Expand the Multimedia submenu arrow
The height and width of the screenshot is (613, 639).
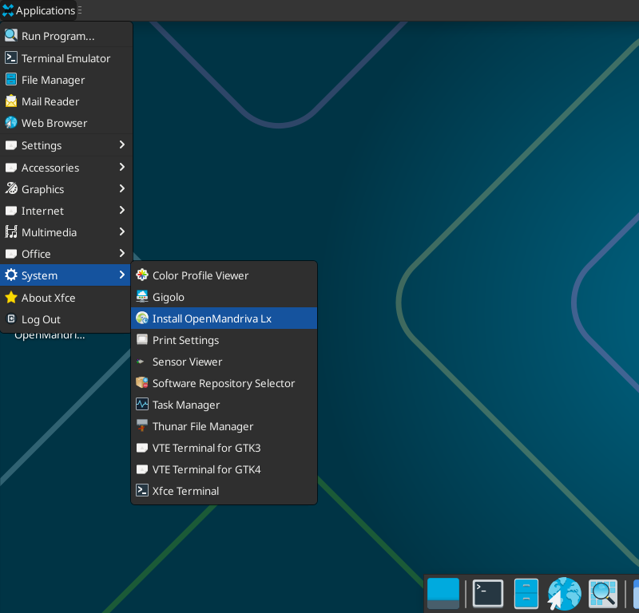pos(121,232)
